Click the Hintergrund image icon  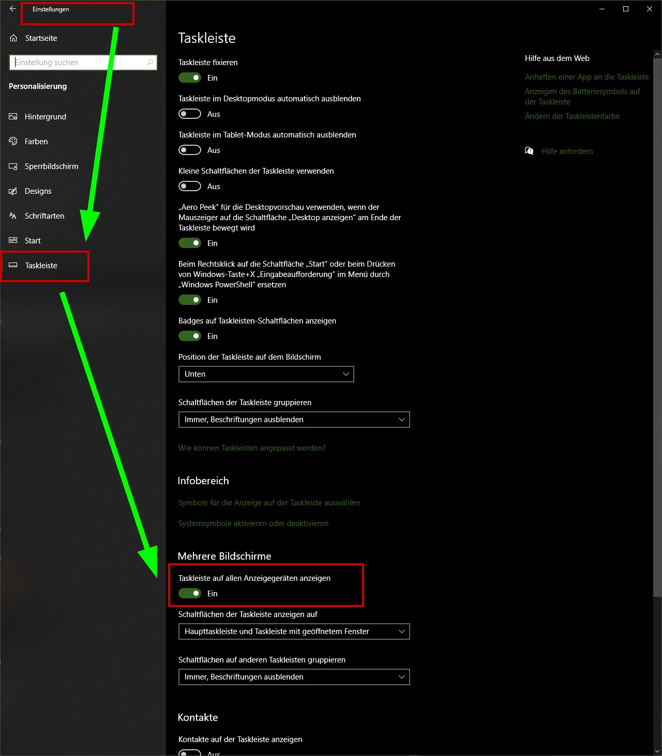13,116
